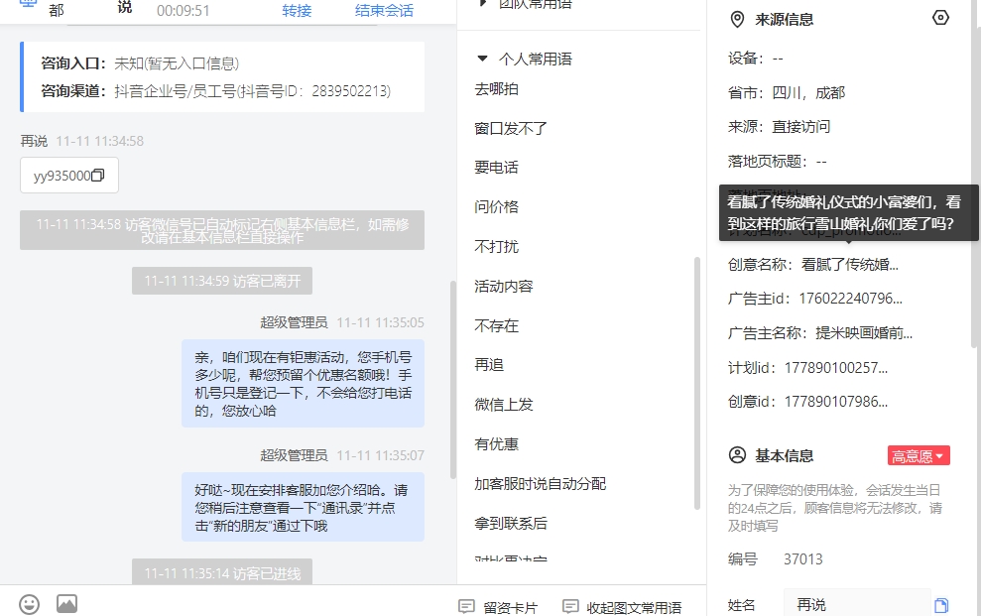Viewport: 981px width, 616px height.
Task: Select quick phrase 不存在
Action: click(x=497, y=325)
